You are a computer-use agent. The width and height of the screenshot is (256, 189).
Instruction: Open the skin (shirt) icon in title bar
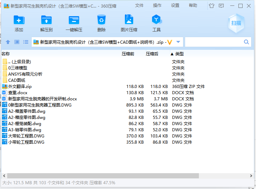coord(212,6)
